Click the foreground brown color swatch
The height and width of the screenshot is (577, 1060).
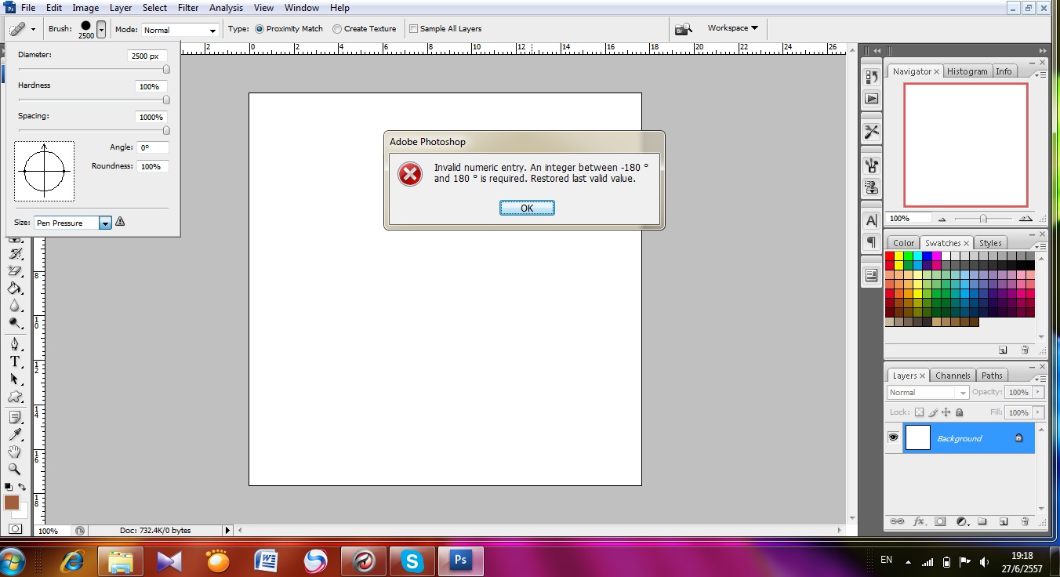pos(12,503)
